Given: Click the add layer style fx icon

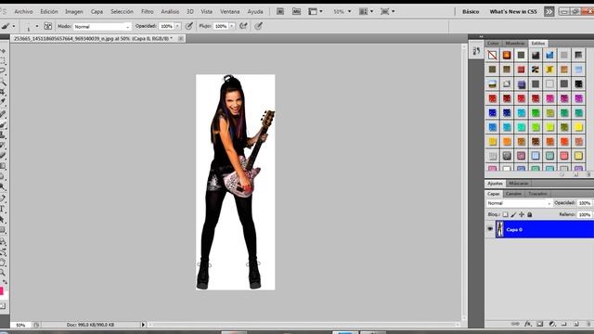Looking at the screenshot, I should coord(528,324).
